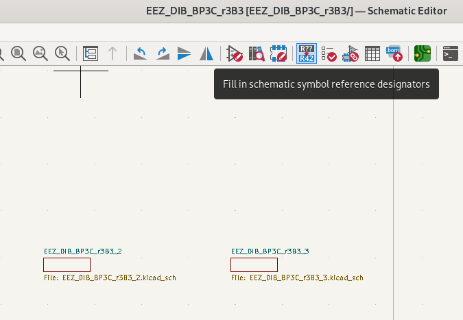Open the PCB editor from the toolbar
Viewport: 463px width, 320px height.
click(x=423, y=53)
